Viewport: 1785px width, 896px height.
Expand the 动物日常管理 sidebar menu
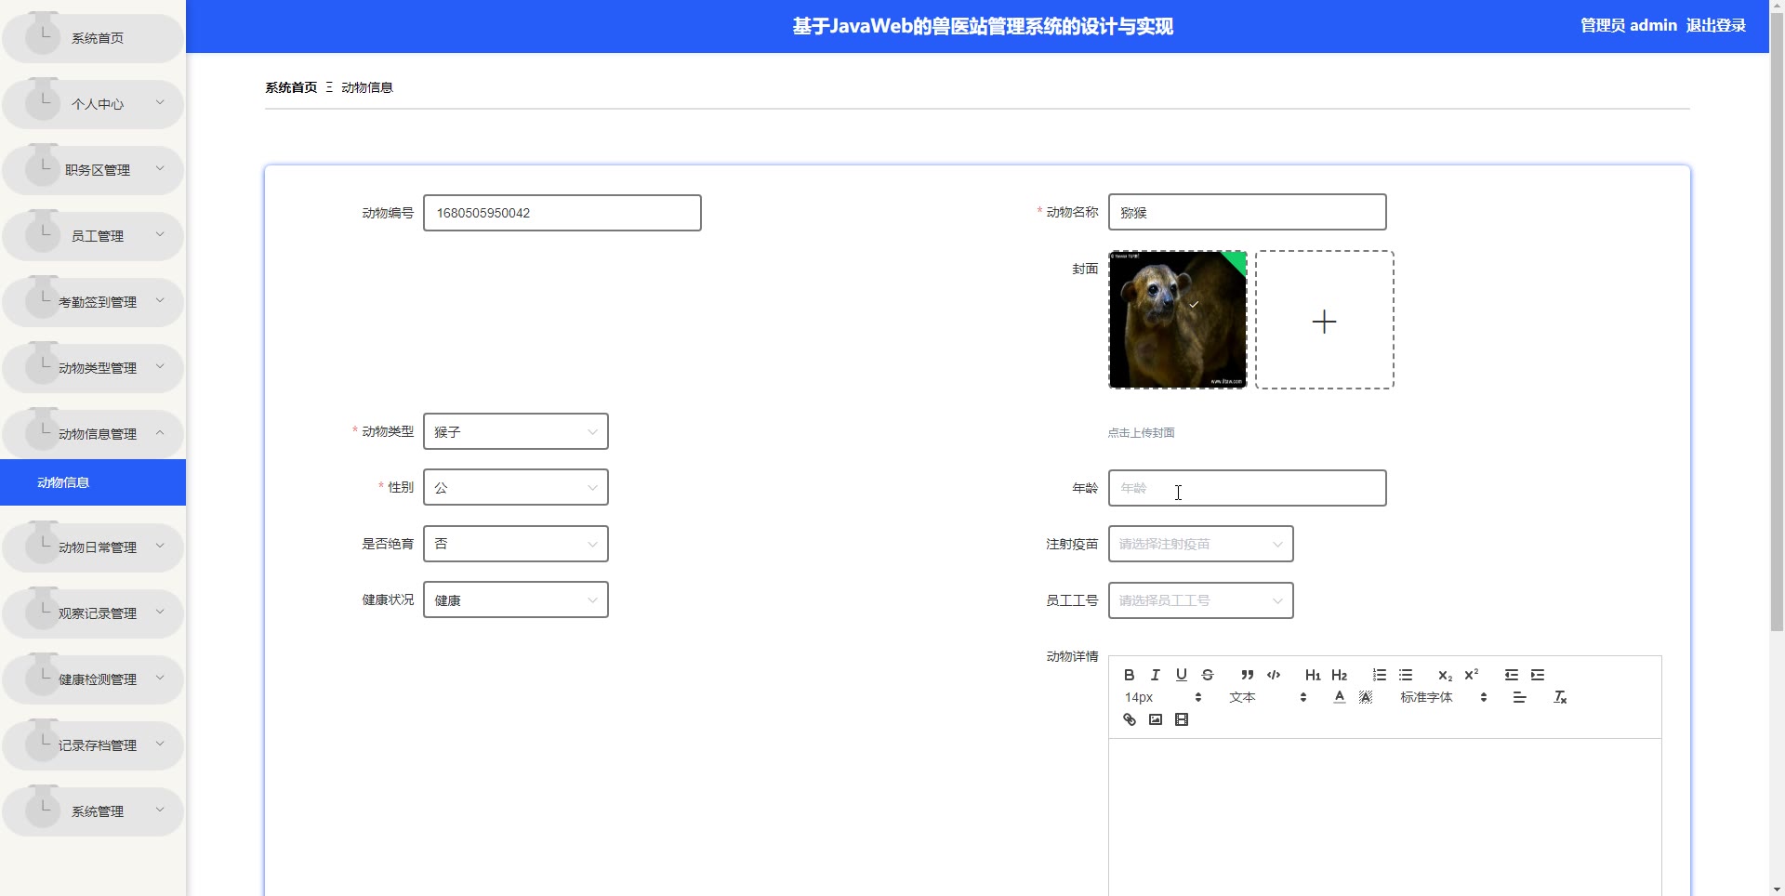93,547
